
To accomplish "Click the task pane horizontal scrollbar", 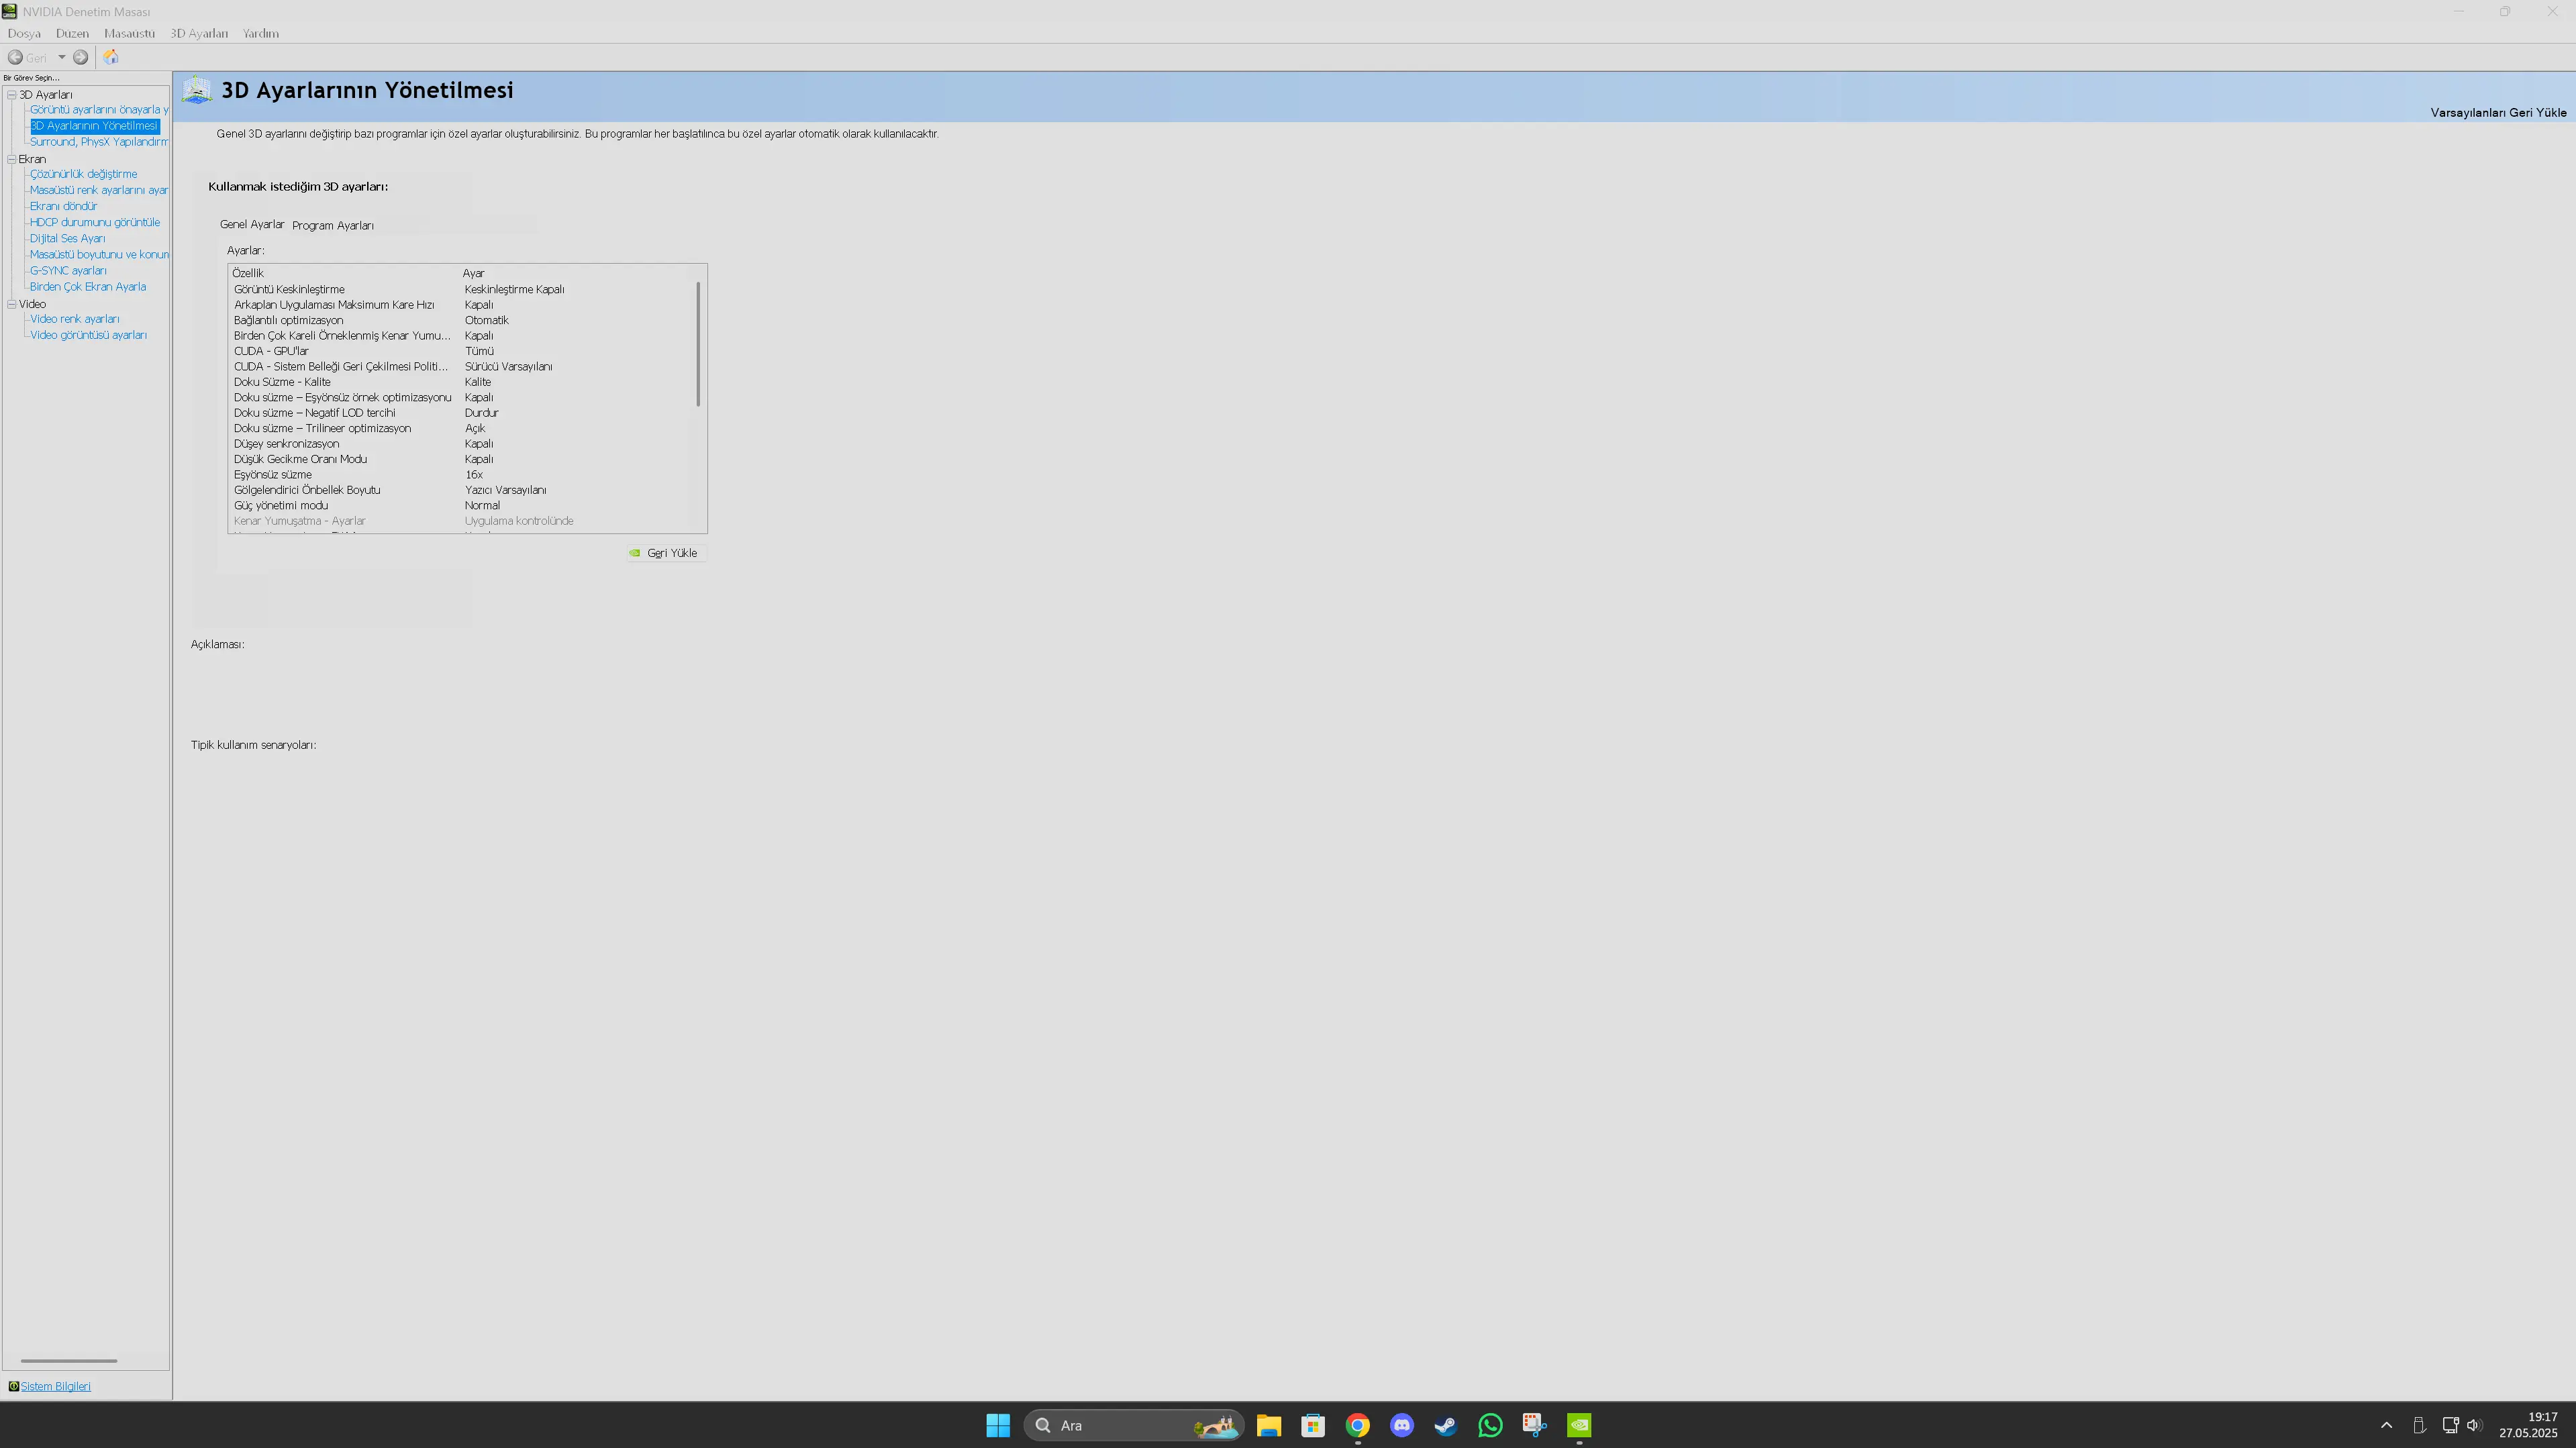I will click(x=68, y=1360).
